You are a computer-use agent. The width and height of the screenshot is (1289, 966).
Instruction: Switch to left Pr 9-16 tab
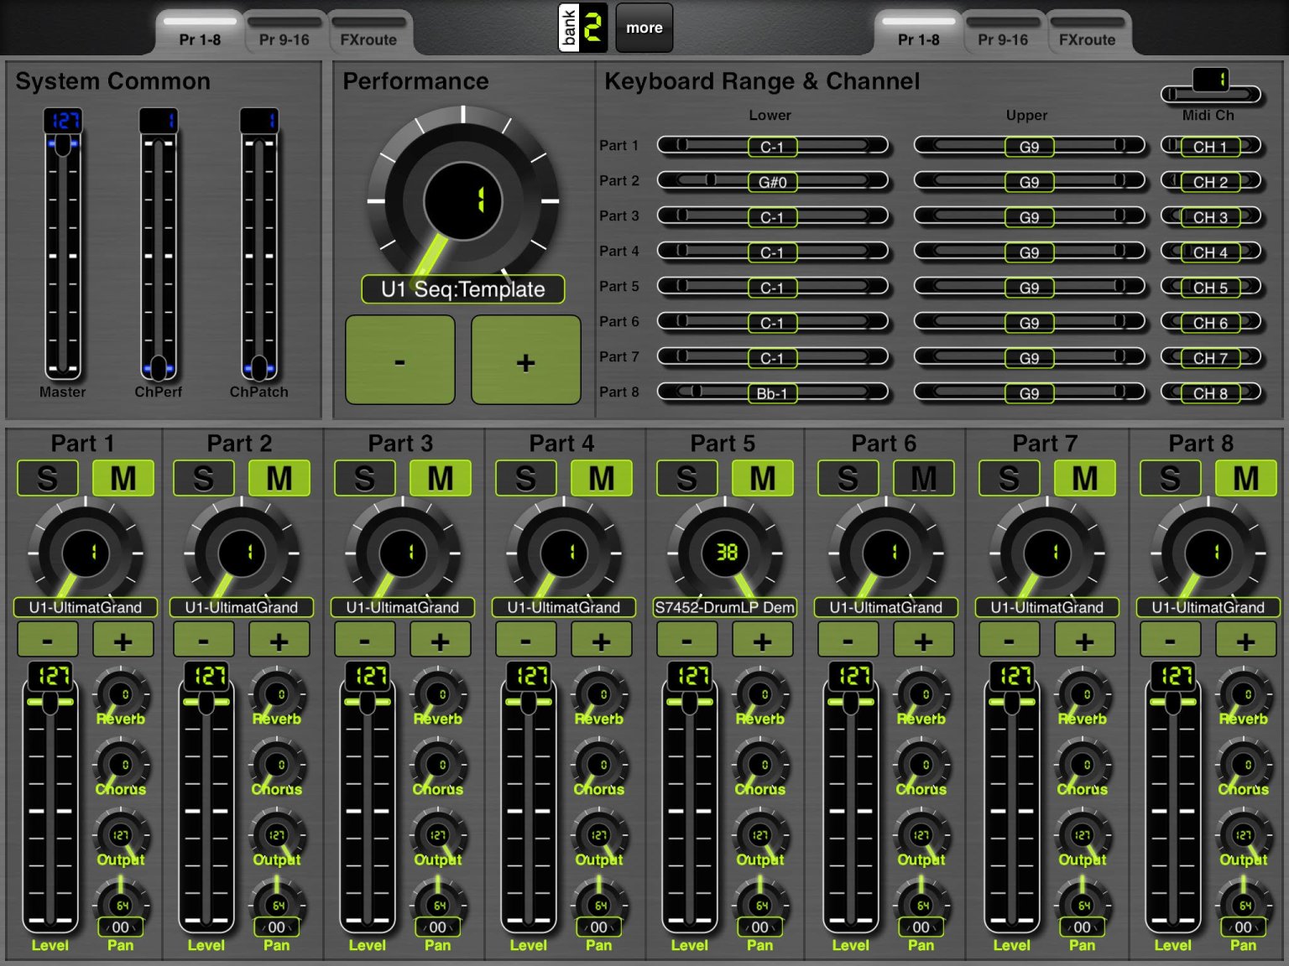pyautogui.click(x=284, y=33)
